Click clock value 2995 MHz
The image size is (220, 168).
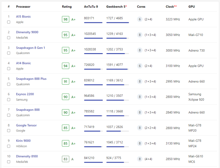(x=173, y=81)
